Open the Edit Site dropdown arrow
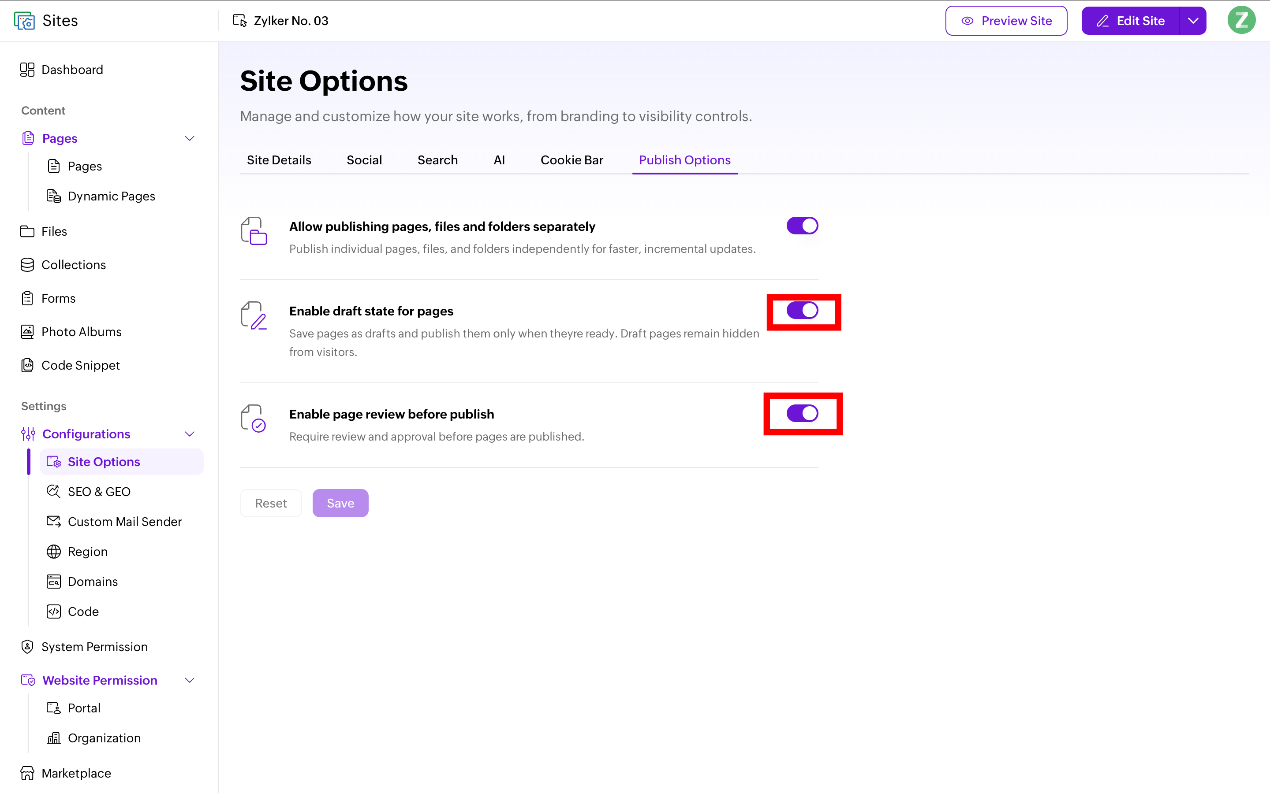 coord(1193,21)
